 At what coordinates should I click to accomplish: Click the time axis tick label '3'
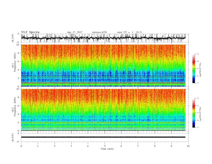(x=71, y=146)
